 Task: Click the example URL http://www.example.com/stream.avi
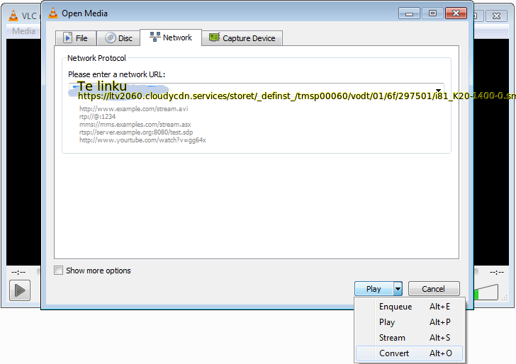point(133,109)
